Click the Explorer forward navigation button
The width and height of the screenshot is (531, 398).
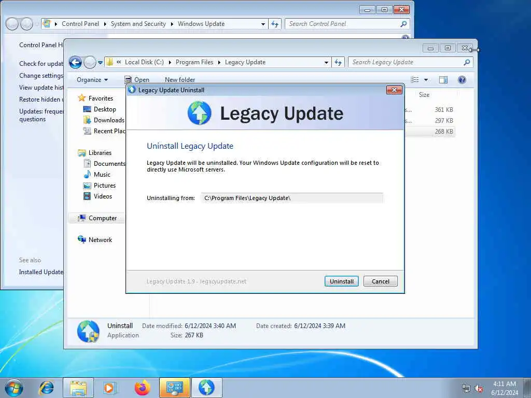click(90, 62)
